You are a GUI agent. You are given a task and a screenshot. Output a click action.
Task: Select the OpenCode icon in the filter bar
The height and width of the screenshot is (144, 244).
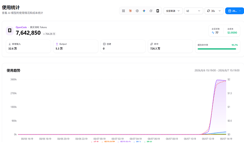(x=158, y=11)
